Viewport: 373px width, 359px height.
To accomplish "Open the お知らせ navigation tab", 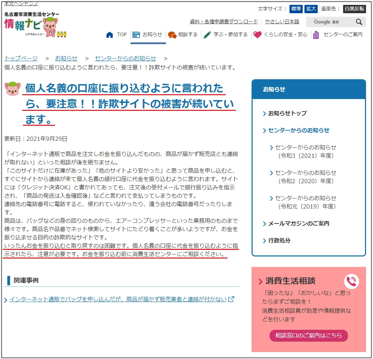I will click(148, 35).
